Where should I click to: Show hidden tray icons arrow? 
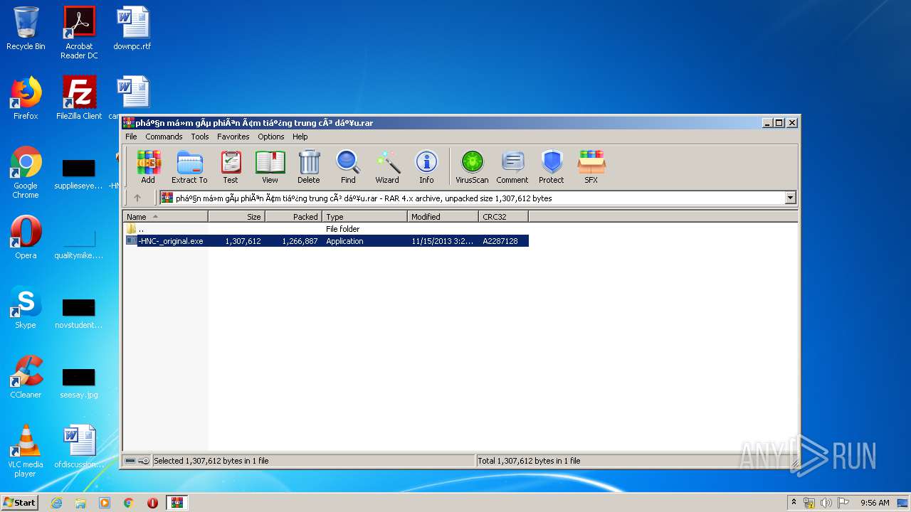pyautogui.click(x=794, y=503)
